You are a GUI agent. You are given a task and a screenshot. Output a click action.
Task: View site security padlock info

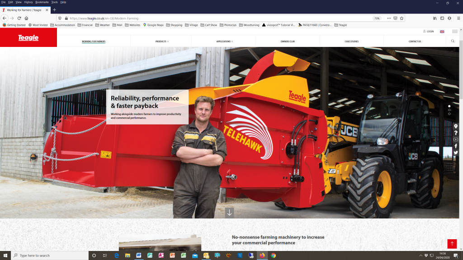(x=66, y=18)
